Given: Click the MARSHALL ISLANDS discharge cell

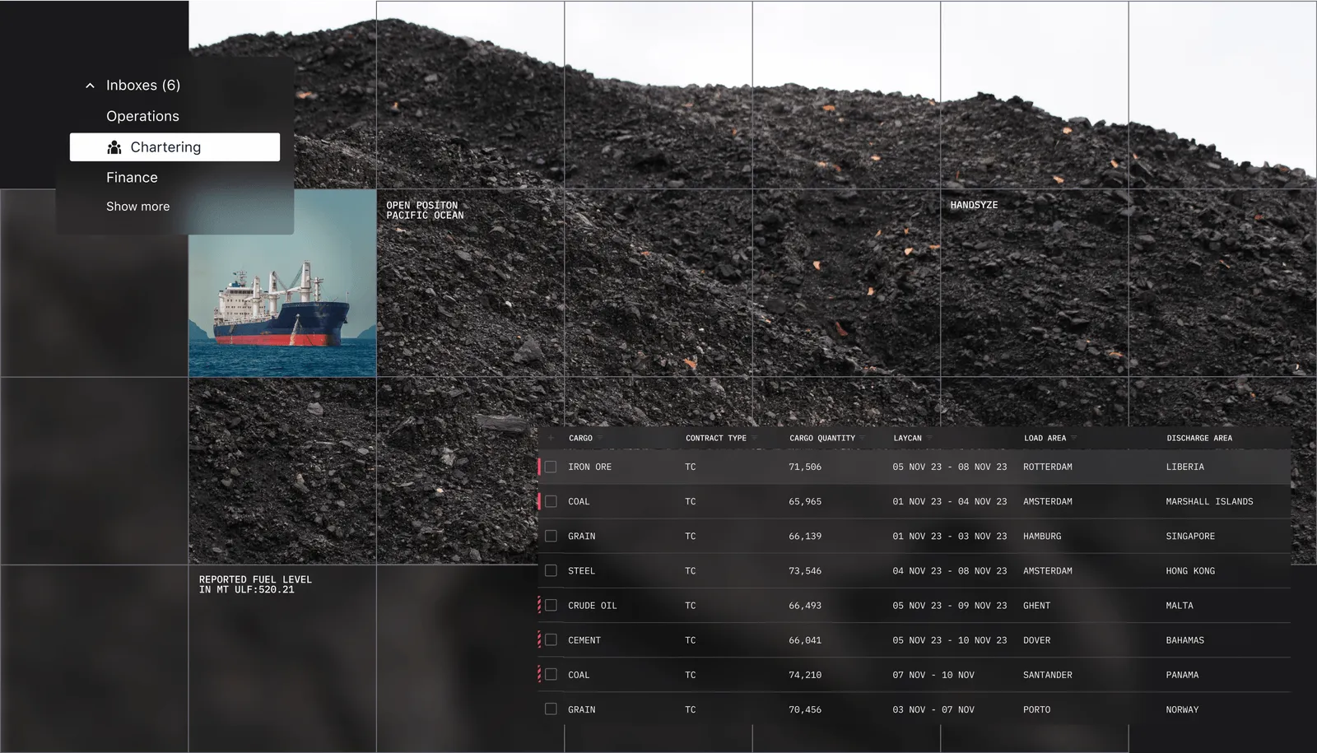Looking at the screenshot, I should [x=1210, y=501].
